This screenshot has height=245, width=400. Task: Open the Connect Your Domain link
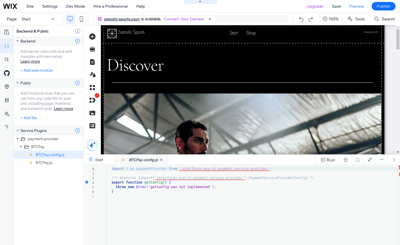click(x=184, y=19)
